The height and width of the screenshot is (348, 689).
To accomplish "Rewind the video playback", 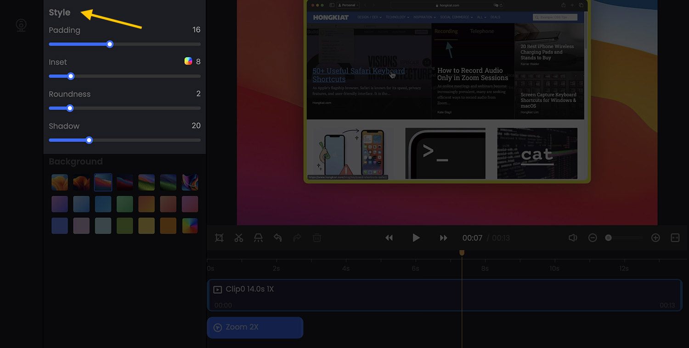I will tap(389, 238).
